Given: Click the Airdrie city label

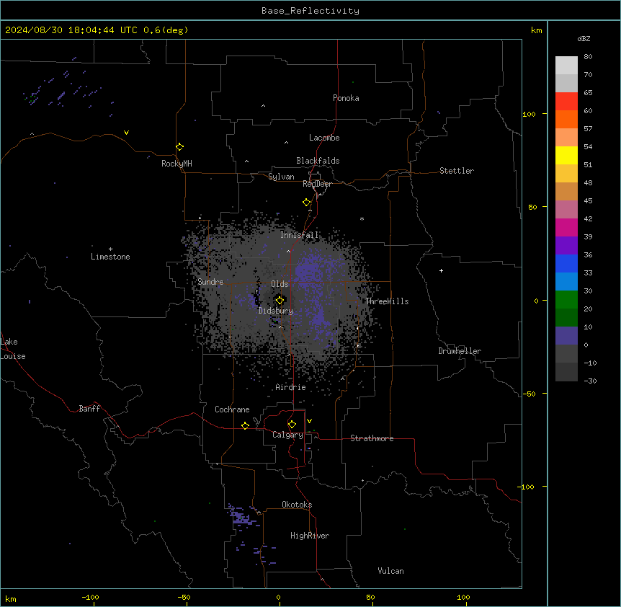Looking at the screenshot, I should 290,387.
